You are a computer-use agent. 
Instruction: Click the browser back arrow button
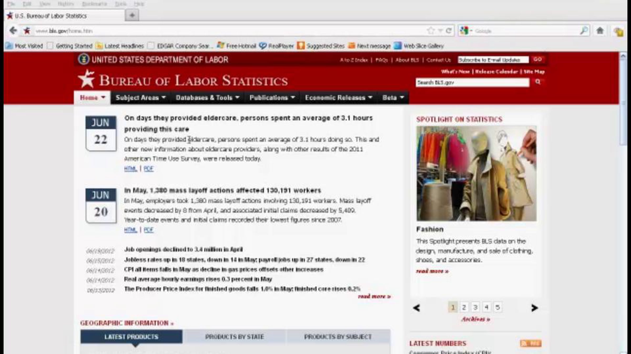coord(13,31)
